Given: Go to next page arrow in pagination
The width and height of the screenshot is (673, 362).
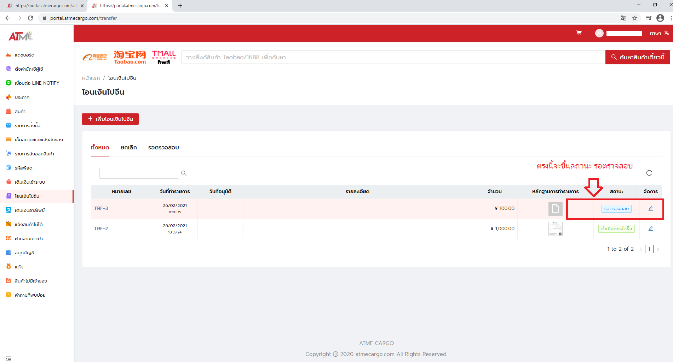Looking at the screenshot, I should pyautogui.click(x=658, y=249).
